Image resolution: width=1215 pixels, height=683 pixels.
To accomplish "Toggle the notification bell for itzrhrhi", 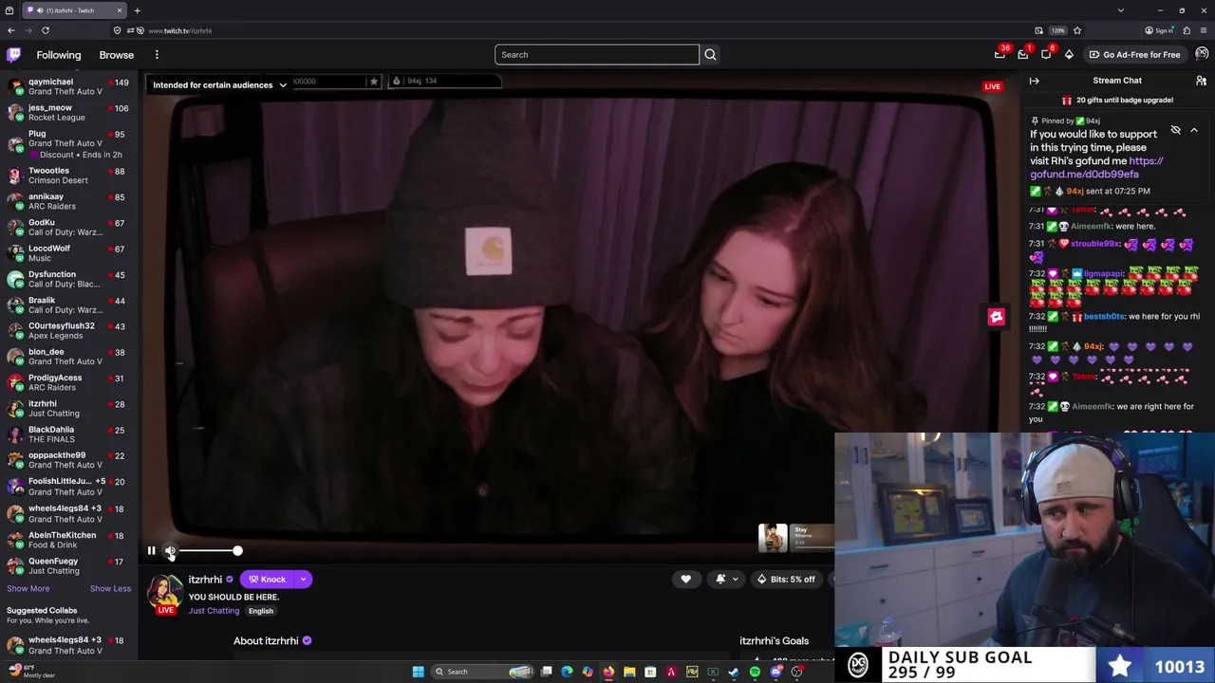I will [720, 579].
